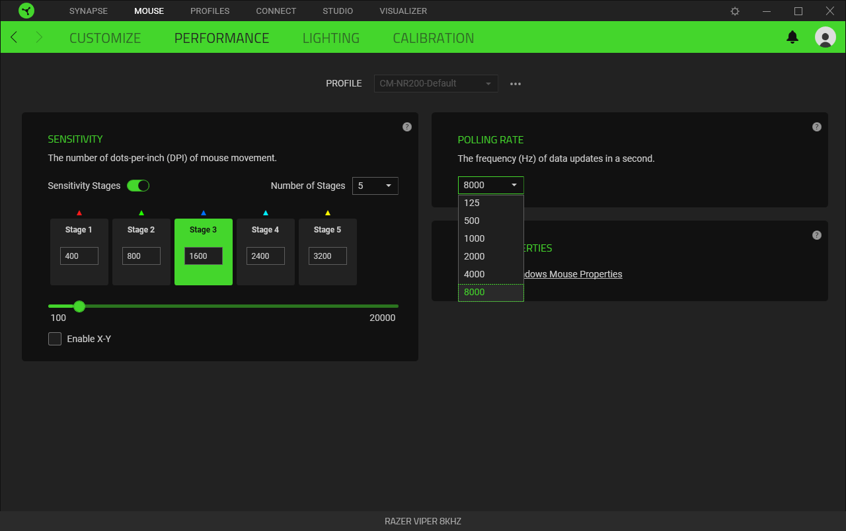The height and width of the screenshot is (531, 846).
Task: Open the settings gear icon
Action: coord(735,11)
